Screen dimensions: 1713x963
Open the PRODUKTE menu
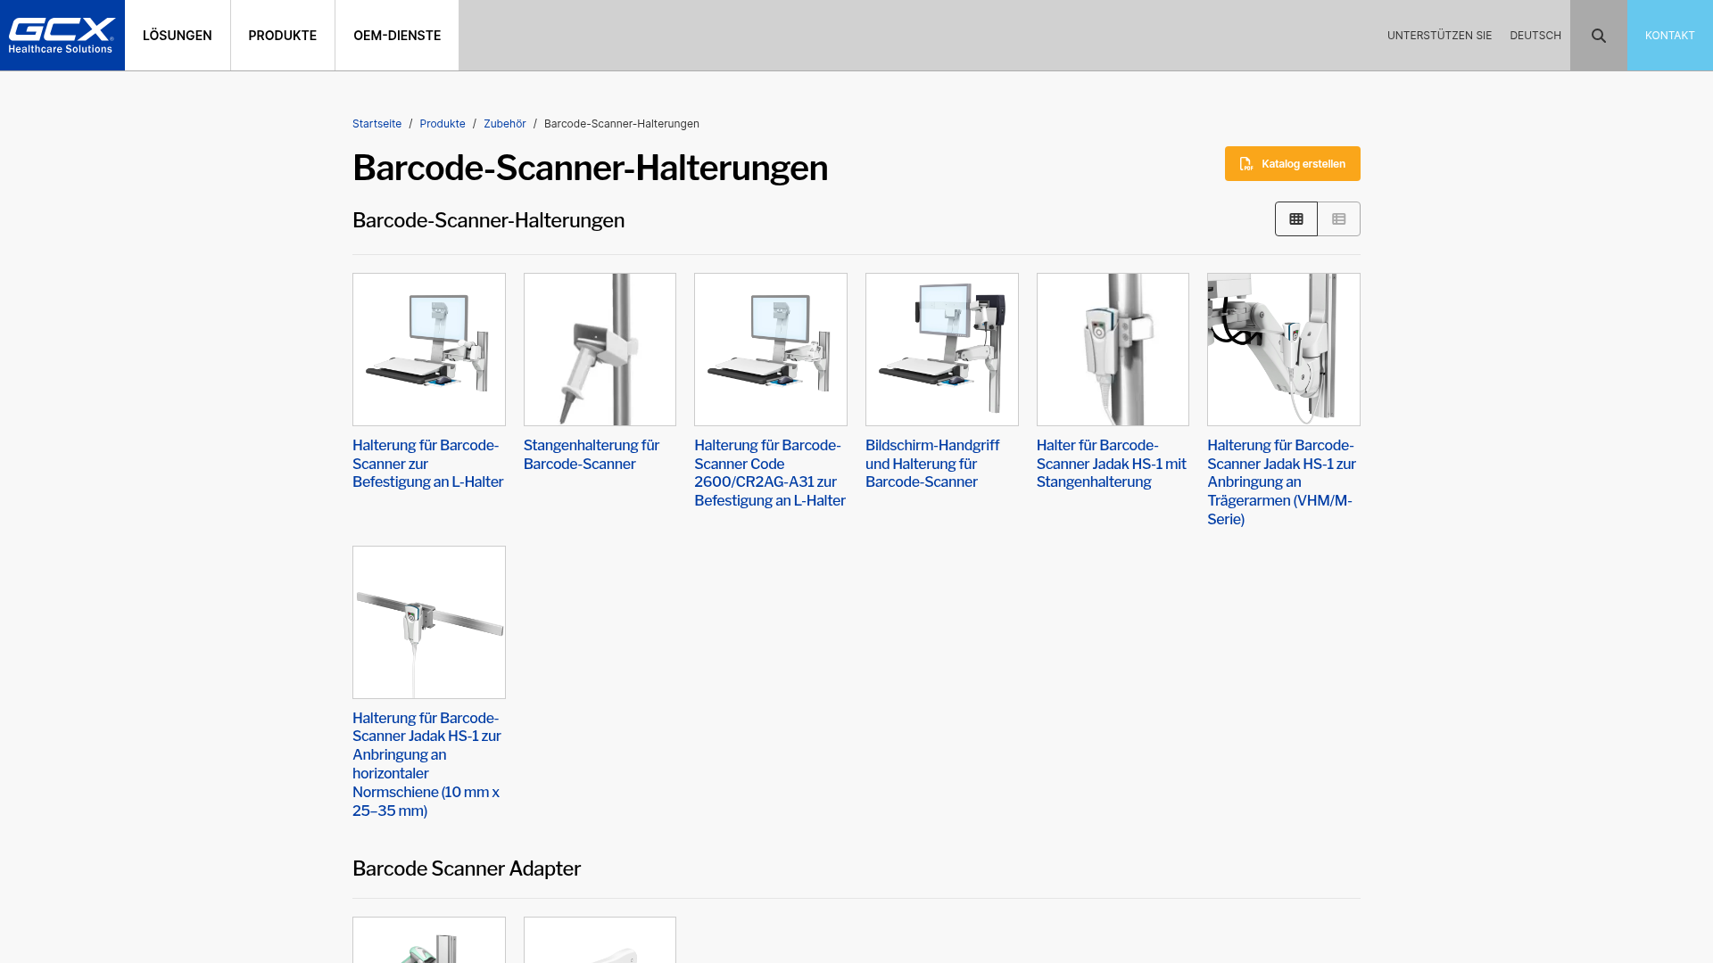click(x=282, y=36)
